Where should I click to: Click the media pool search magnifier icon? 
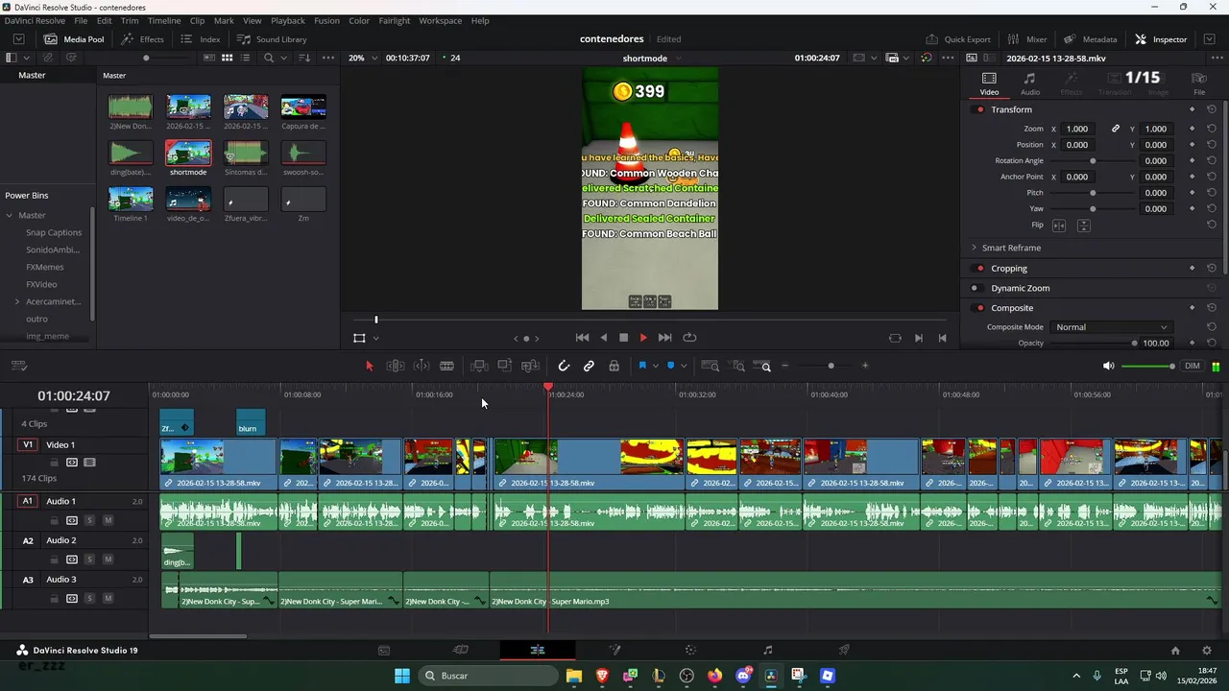point(269,58)
